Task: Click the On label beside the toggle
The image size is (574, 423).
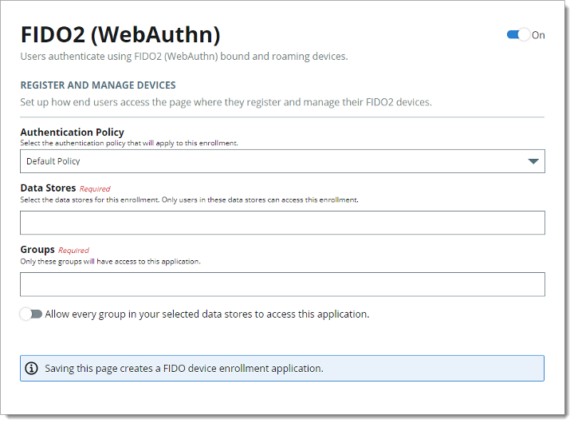Action: tap(538, 35)
